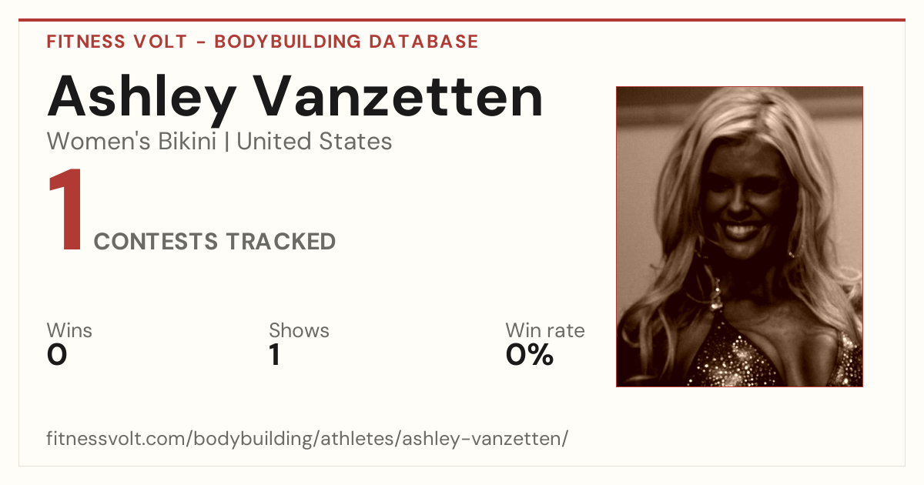The height and width of the screenshot is (485, 924).
Task: Click the dash between Volt and Bodybuilding
Action: point(201,42)
